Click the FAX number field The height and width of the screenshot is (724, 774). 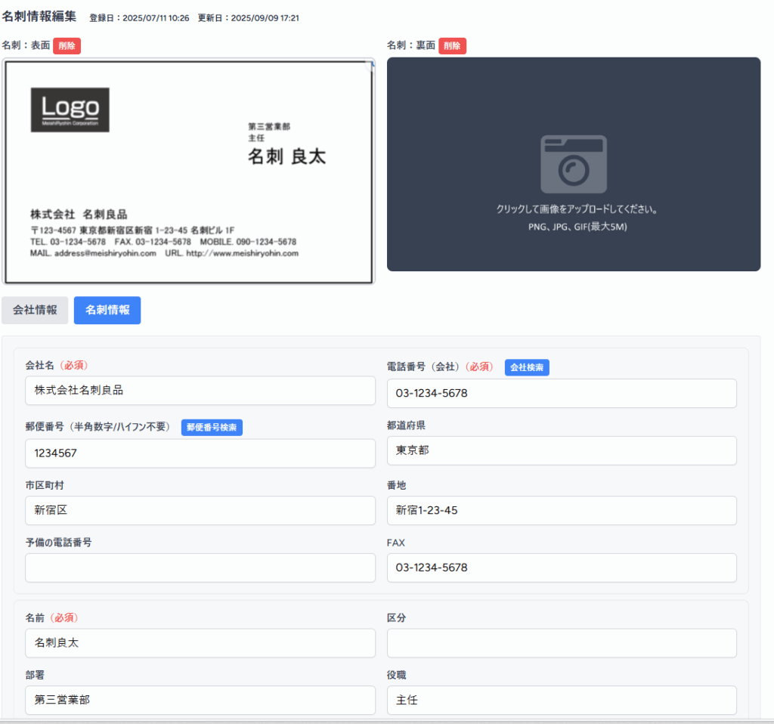point(562,568)
